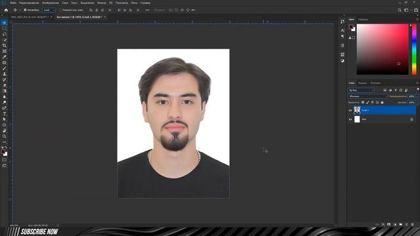Switch to the Контуры tab
This screenshot has width=420, height=236.
pyautogui.click(x=375, y=83)
